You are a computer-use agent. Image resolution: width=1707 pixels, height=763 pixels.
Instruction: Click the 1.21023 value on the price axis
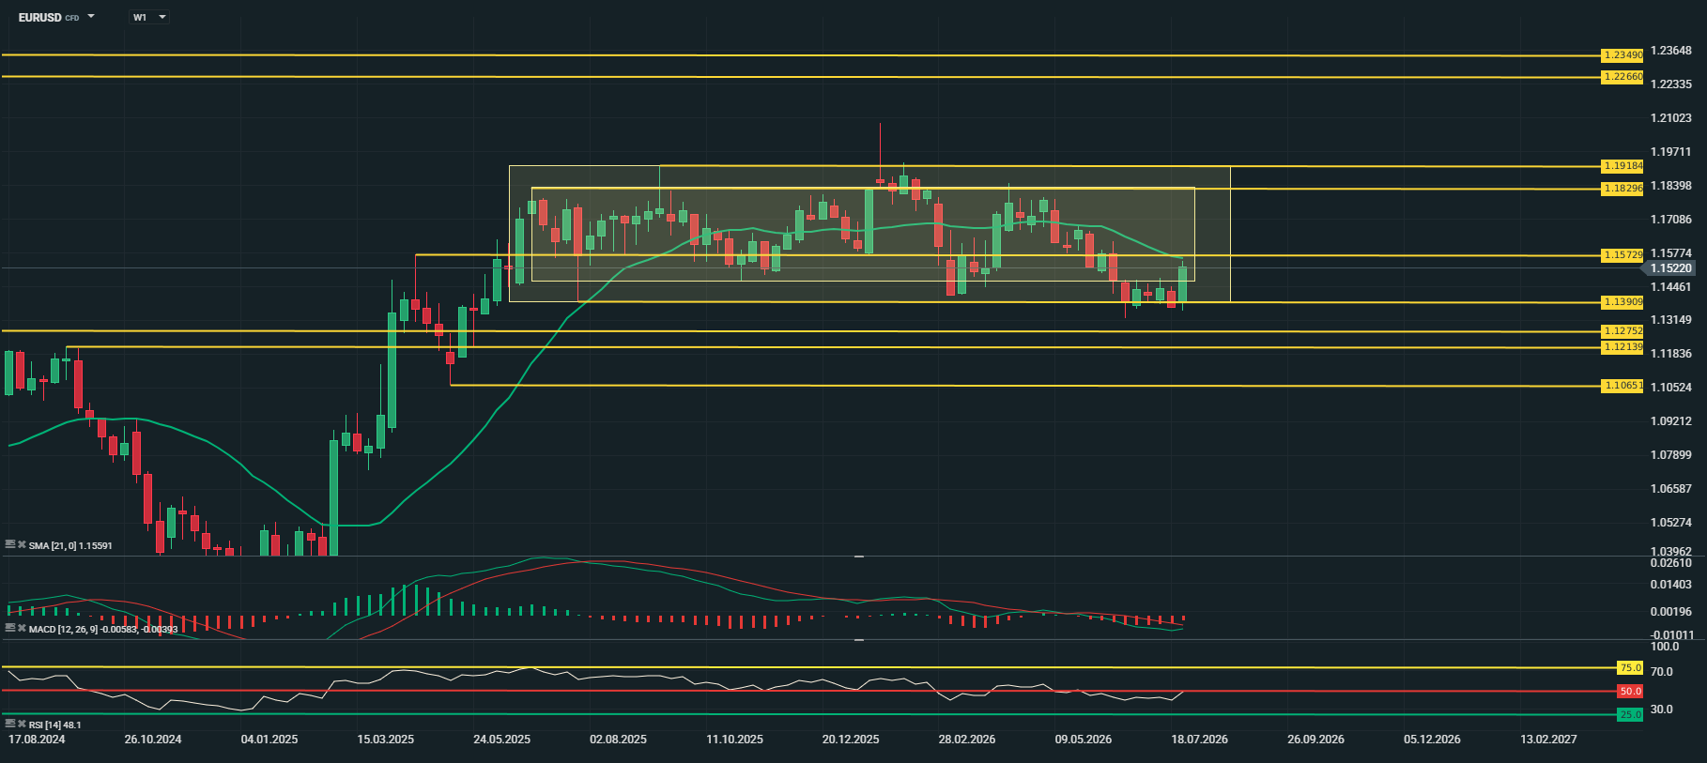[x=1671, y=118]
